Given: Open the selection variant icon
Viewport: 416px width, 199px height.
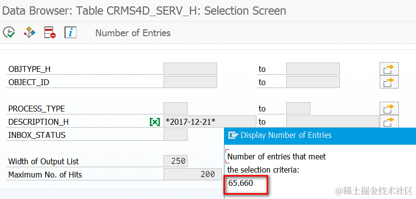Looking at the screenshot, I should (x=29, y=32).
